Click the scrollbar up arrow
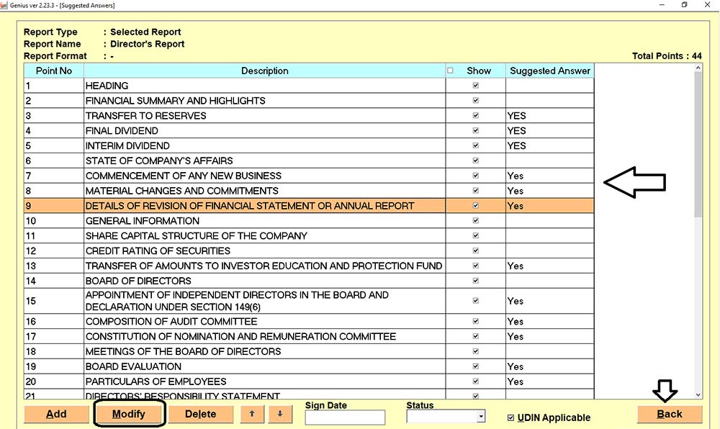The image size is (720, 429). click(697, 68)
